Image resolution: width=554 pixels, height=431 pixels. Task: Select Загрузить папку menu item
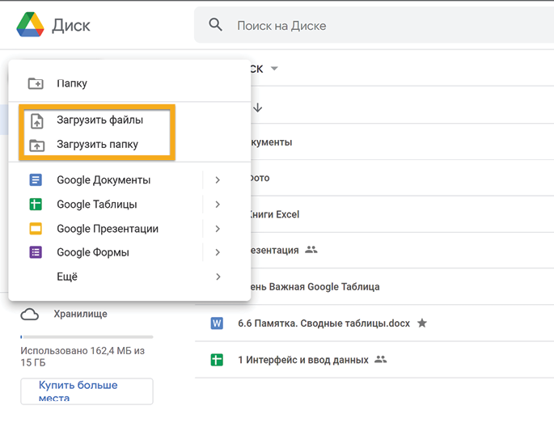(x=97, y=145)
